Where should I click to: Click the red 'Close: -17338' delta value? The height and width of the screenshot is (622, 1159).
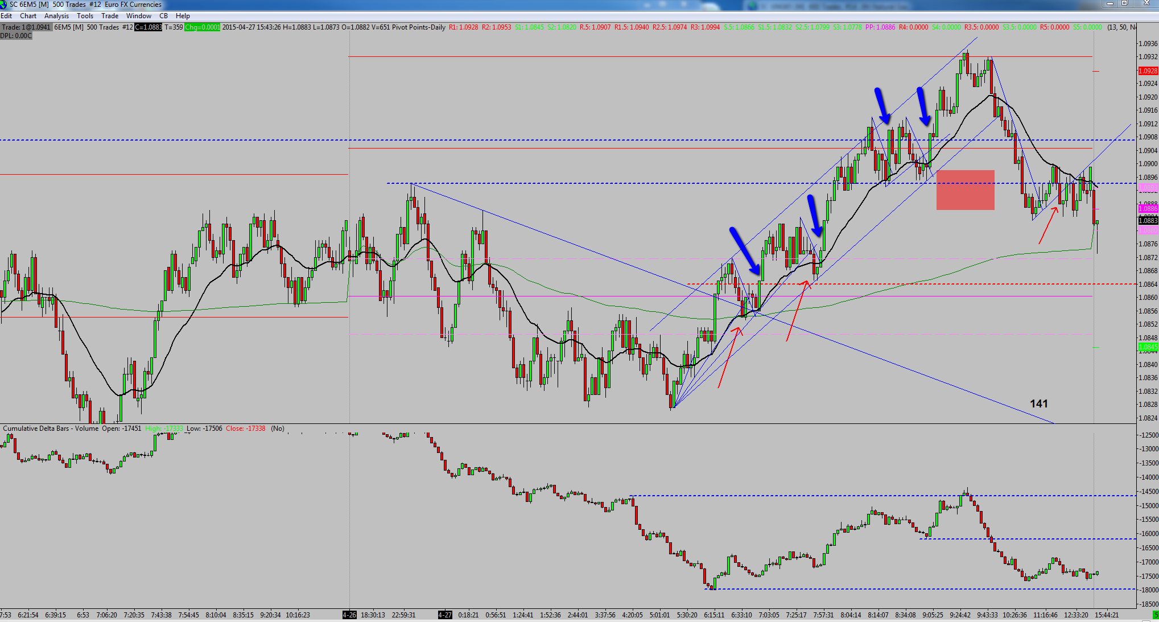click(245, 429)
